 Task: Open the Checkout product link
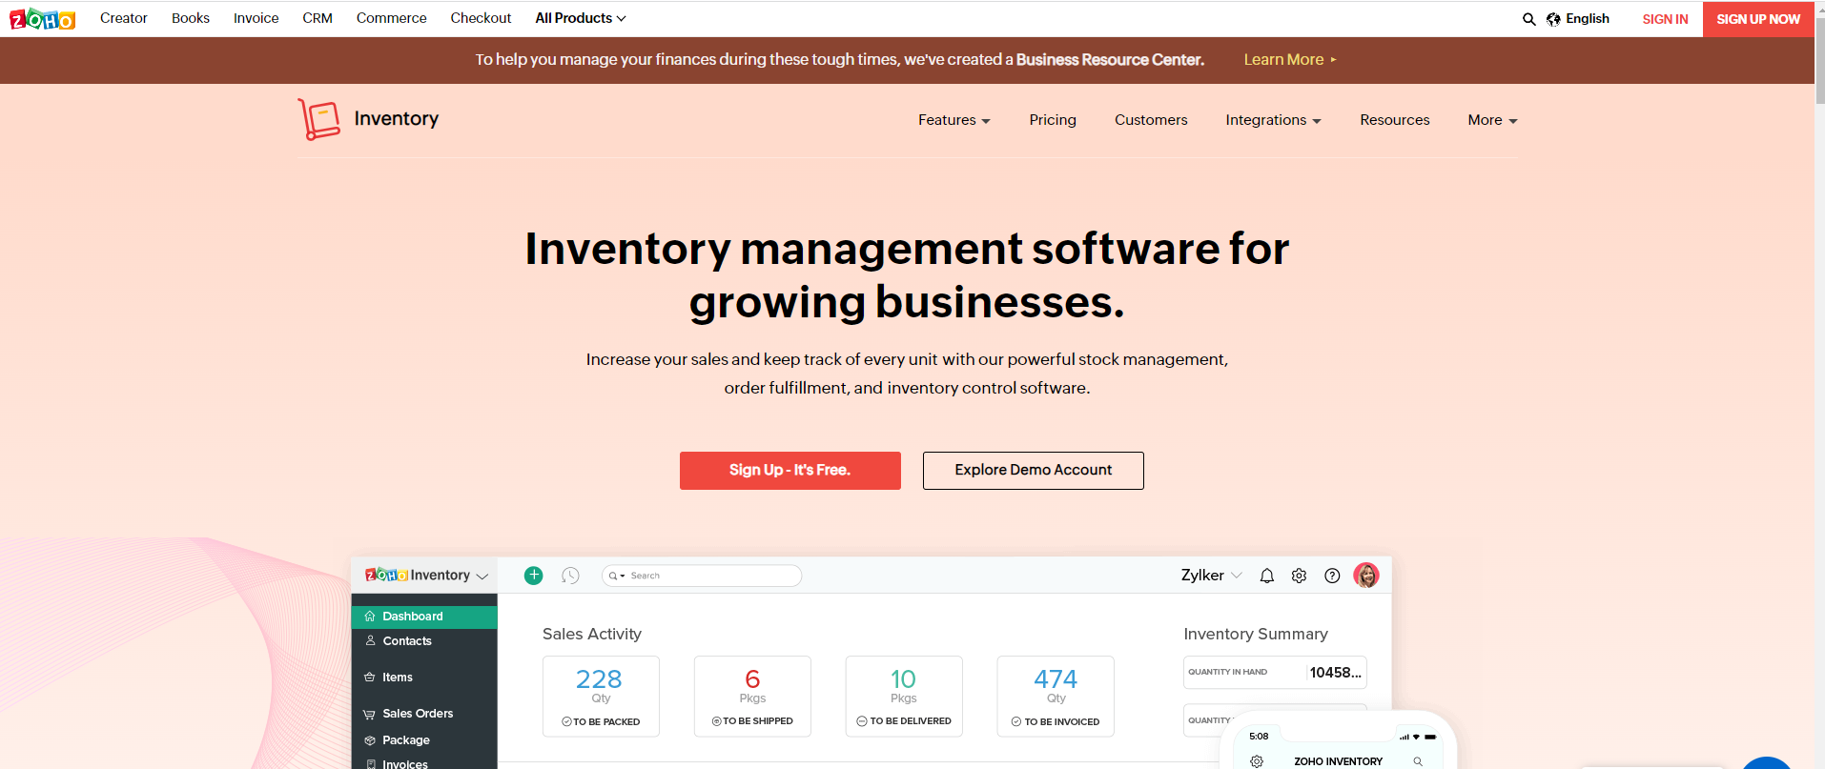481,18
